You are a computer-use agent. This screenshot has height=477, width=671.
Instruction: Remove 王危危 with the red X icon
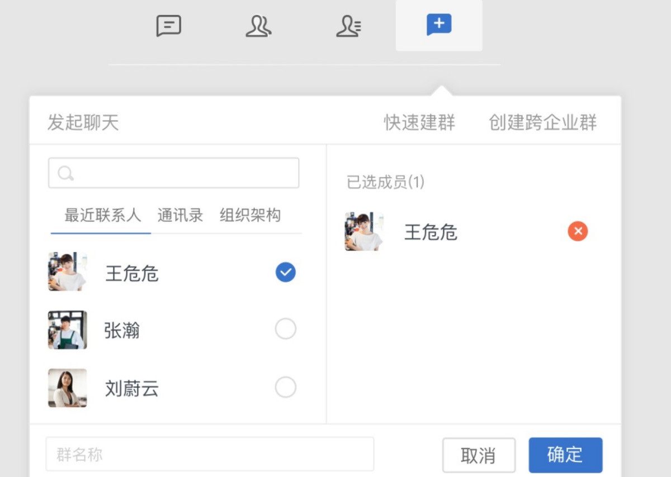point(578,231)
